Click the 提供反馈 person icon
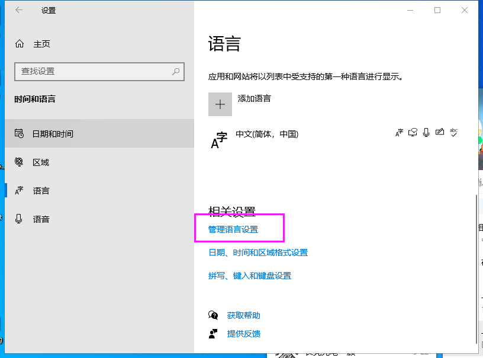The width and height of the screenshot is (483, 358). tap(213, 334)
